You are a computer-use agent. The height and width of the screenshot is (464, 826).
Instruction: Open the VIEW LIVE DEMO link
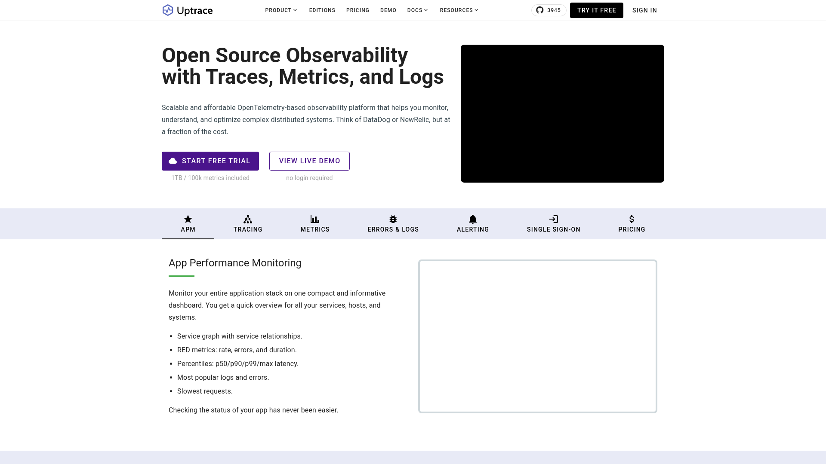pos(309,161)
